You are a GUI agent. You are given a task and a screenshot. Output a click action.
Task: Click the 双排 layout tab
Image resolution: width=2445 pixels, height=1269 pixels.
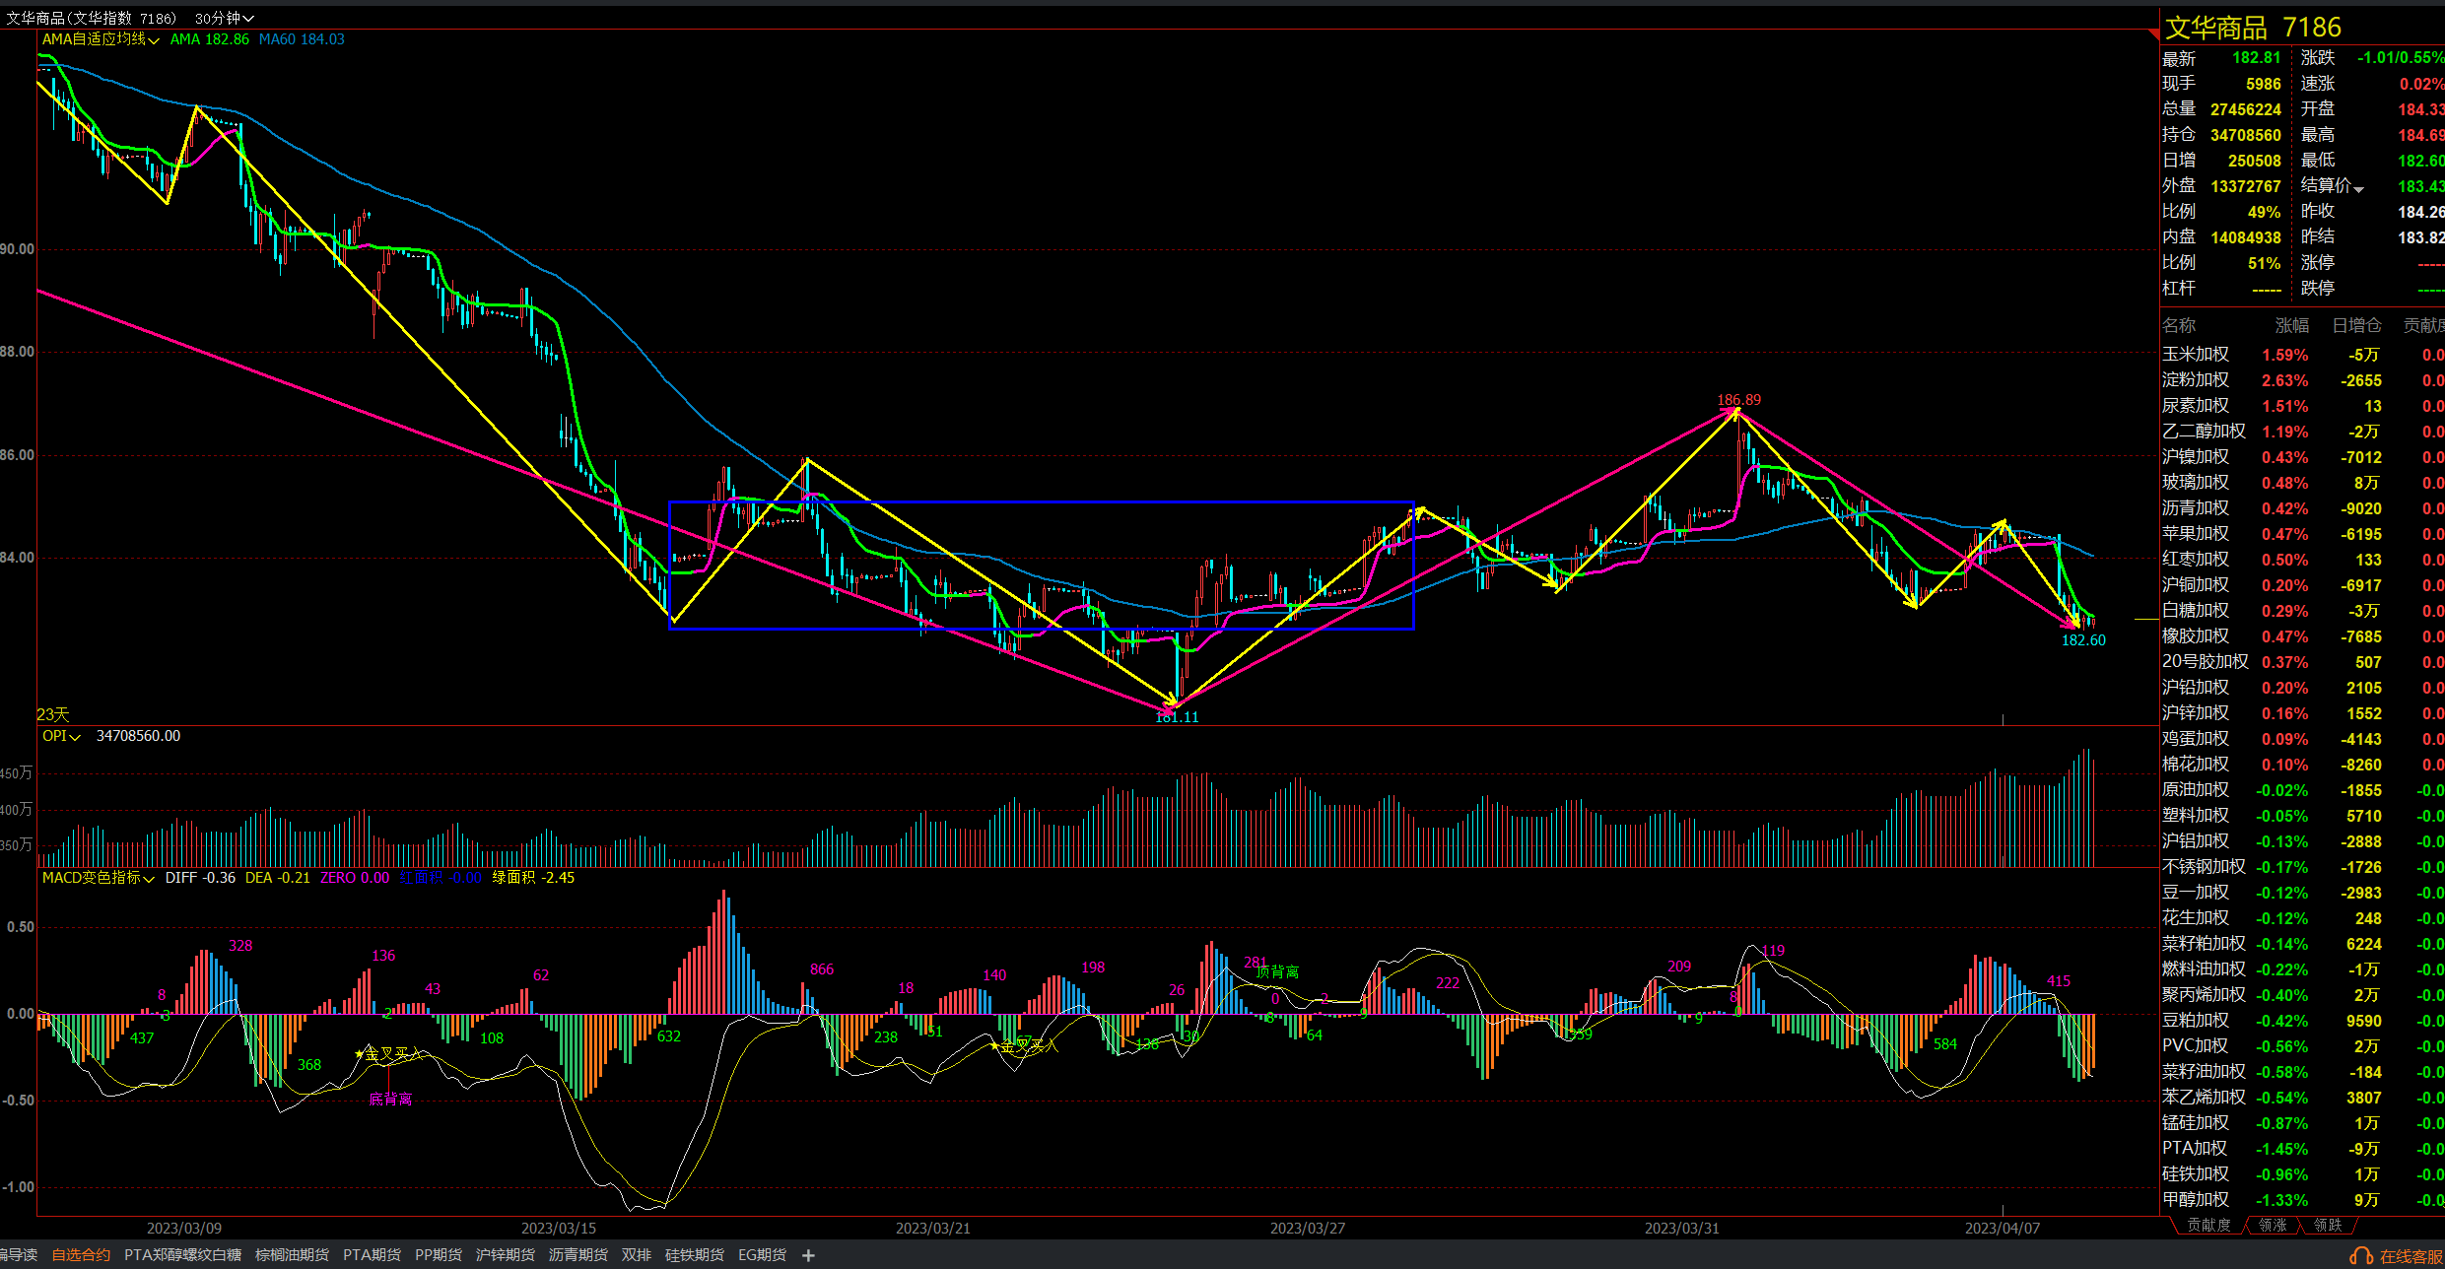pos(636,1255)
